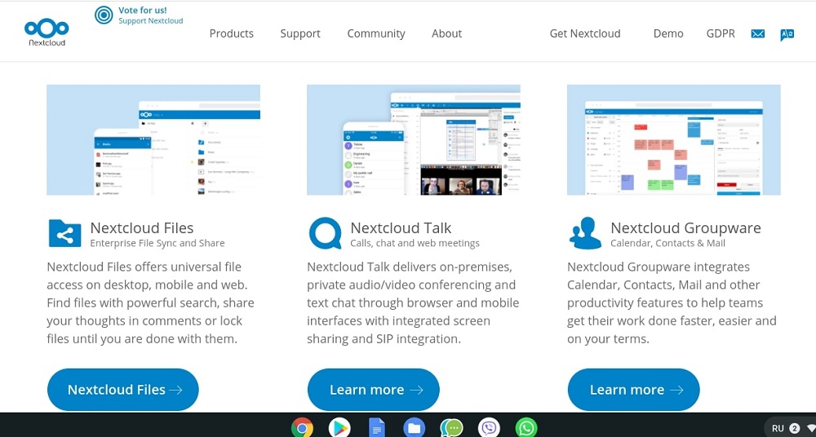
Task: Open WhatsApp from the shelf
Action: (x=526, y=428)
